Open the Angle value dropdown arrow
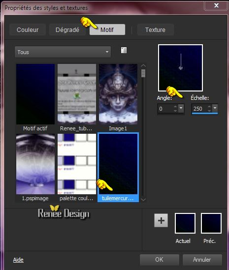Image resolution: width=229 pixels, height=270 pixels. tap(181, 108)
